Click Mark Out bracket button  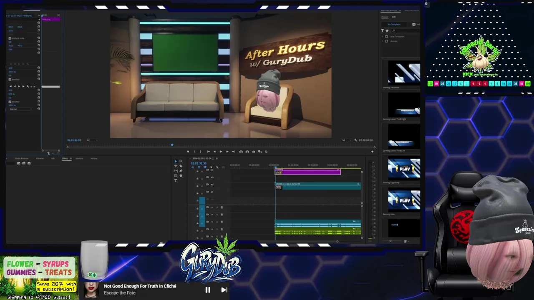(x=200, y=152)
